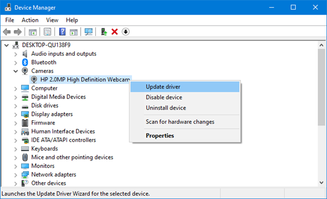Image resolution: width=327 pixels, height=199 pixels.
Task: Expand Mice and other pointing devices
Action: (x=16, y=158)
